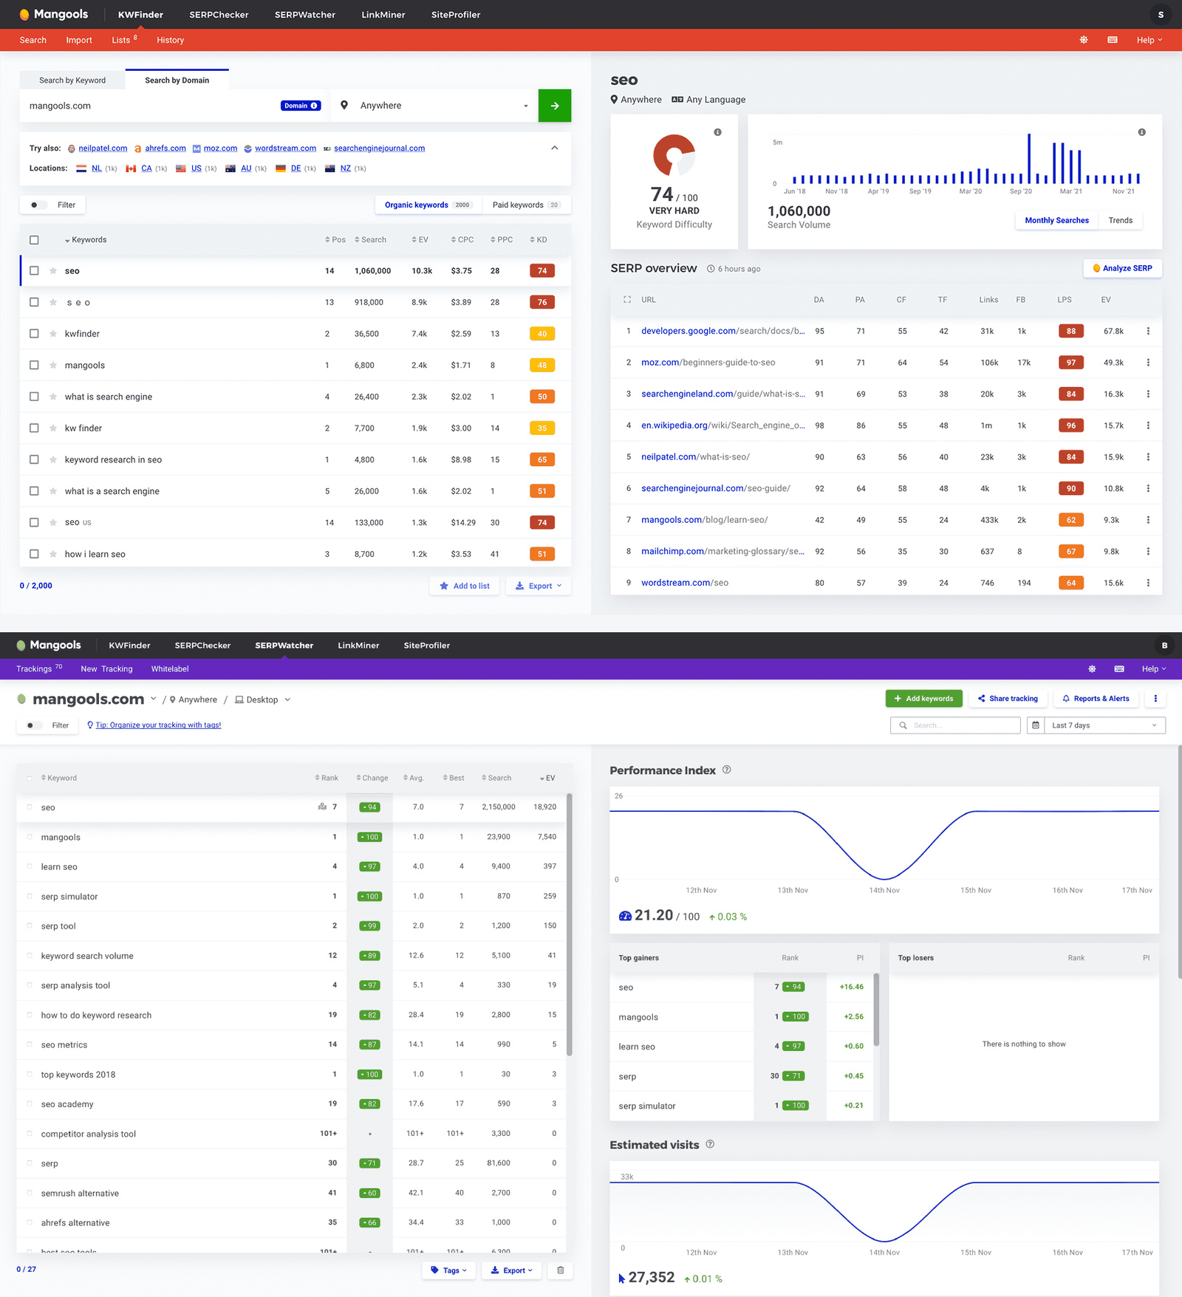Open the tip 'Organize your tracking with tags!'
Screen dimensions: 1182x1297
[x=158, y=725]
